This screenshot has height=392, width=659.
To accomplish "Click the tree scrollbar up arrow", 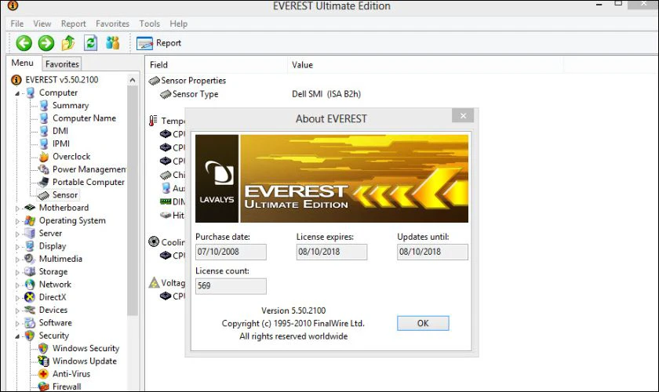I will point(133,80).
